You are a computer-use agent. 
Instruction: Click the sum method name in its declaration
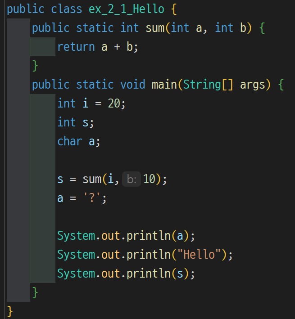(x=155, y=28)
